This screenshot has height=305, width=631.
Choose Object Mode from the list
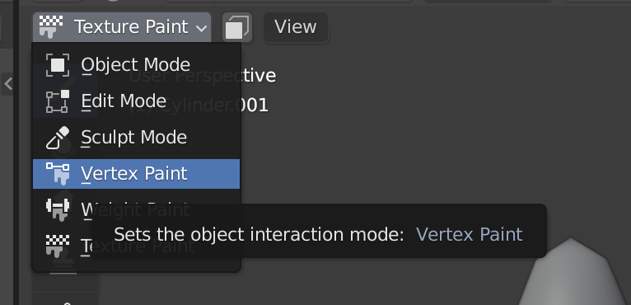coord(137,65)
